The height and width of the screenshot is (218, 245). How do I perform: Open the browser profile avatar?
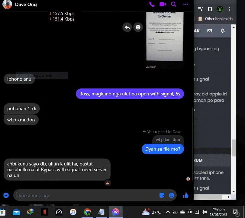pos(220,9)
